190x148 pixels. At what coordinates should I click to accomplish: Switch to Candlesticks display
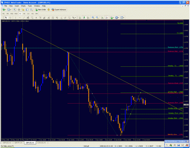tap(84, 18)
